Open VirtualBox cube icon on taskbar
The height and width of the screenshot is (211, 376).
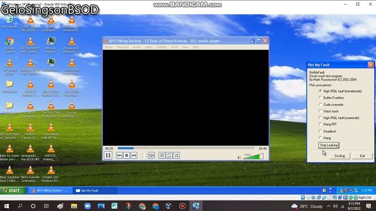tap(169, 206)
